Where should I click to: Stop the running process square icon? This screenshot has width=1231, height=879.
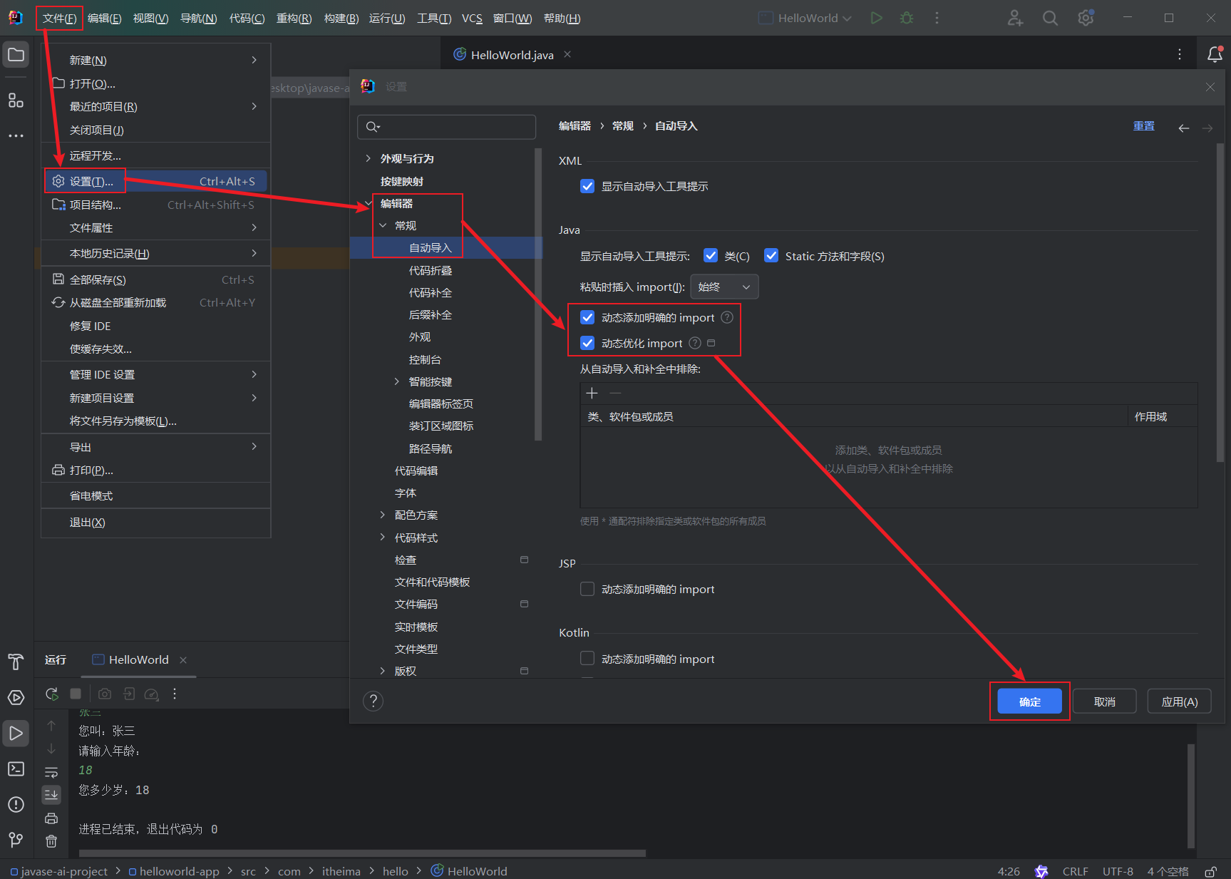(76, 694)
